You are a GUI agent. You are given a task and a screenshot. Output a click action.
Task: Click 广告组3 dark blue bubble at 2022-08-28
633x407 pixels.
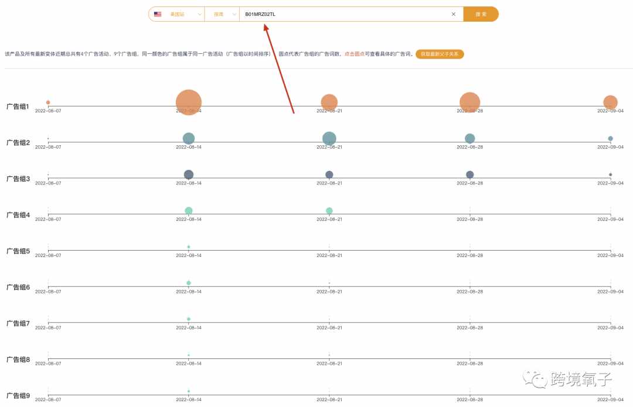pos(469,175)
